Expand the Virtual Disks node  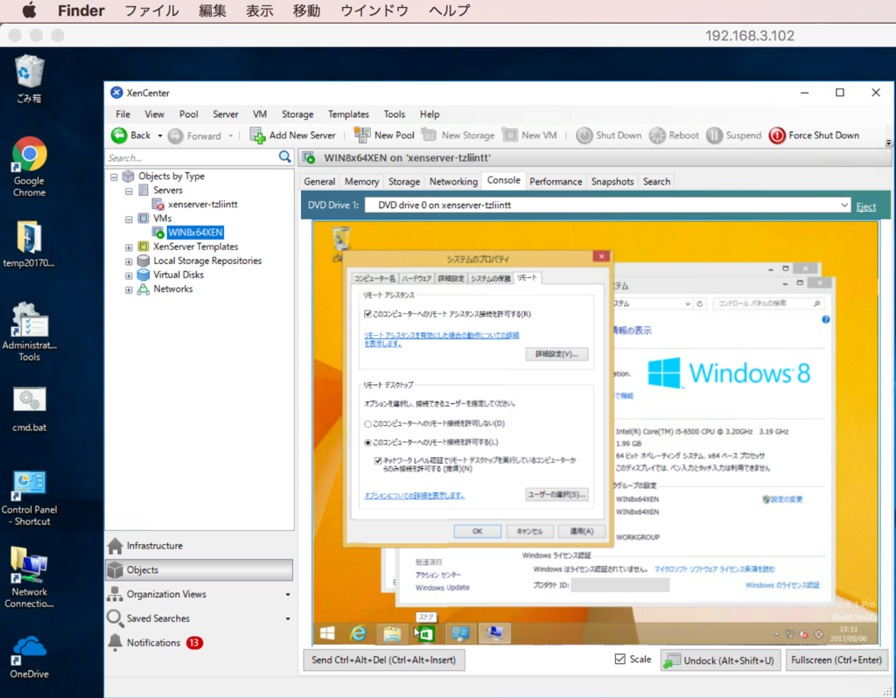129,276
